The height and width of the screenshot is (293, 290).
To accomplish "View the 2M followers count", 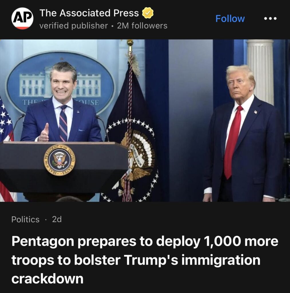I will coord(142,26).
